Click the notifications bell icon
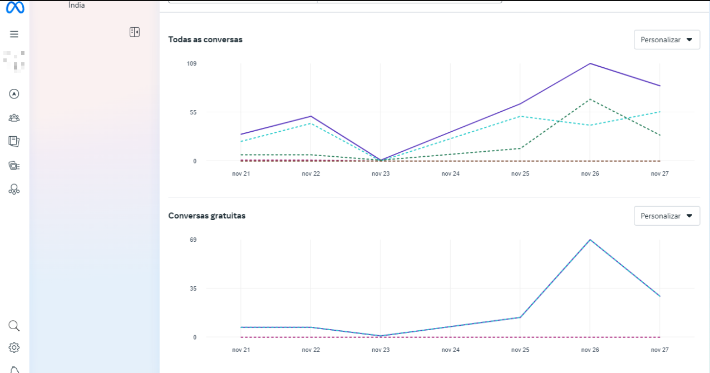710x373 pixels. pos(14,369)
